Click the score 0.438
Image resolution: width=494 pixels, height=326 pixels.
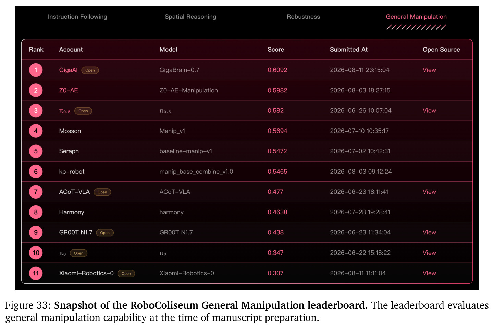point(276,233)
